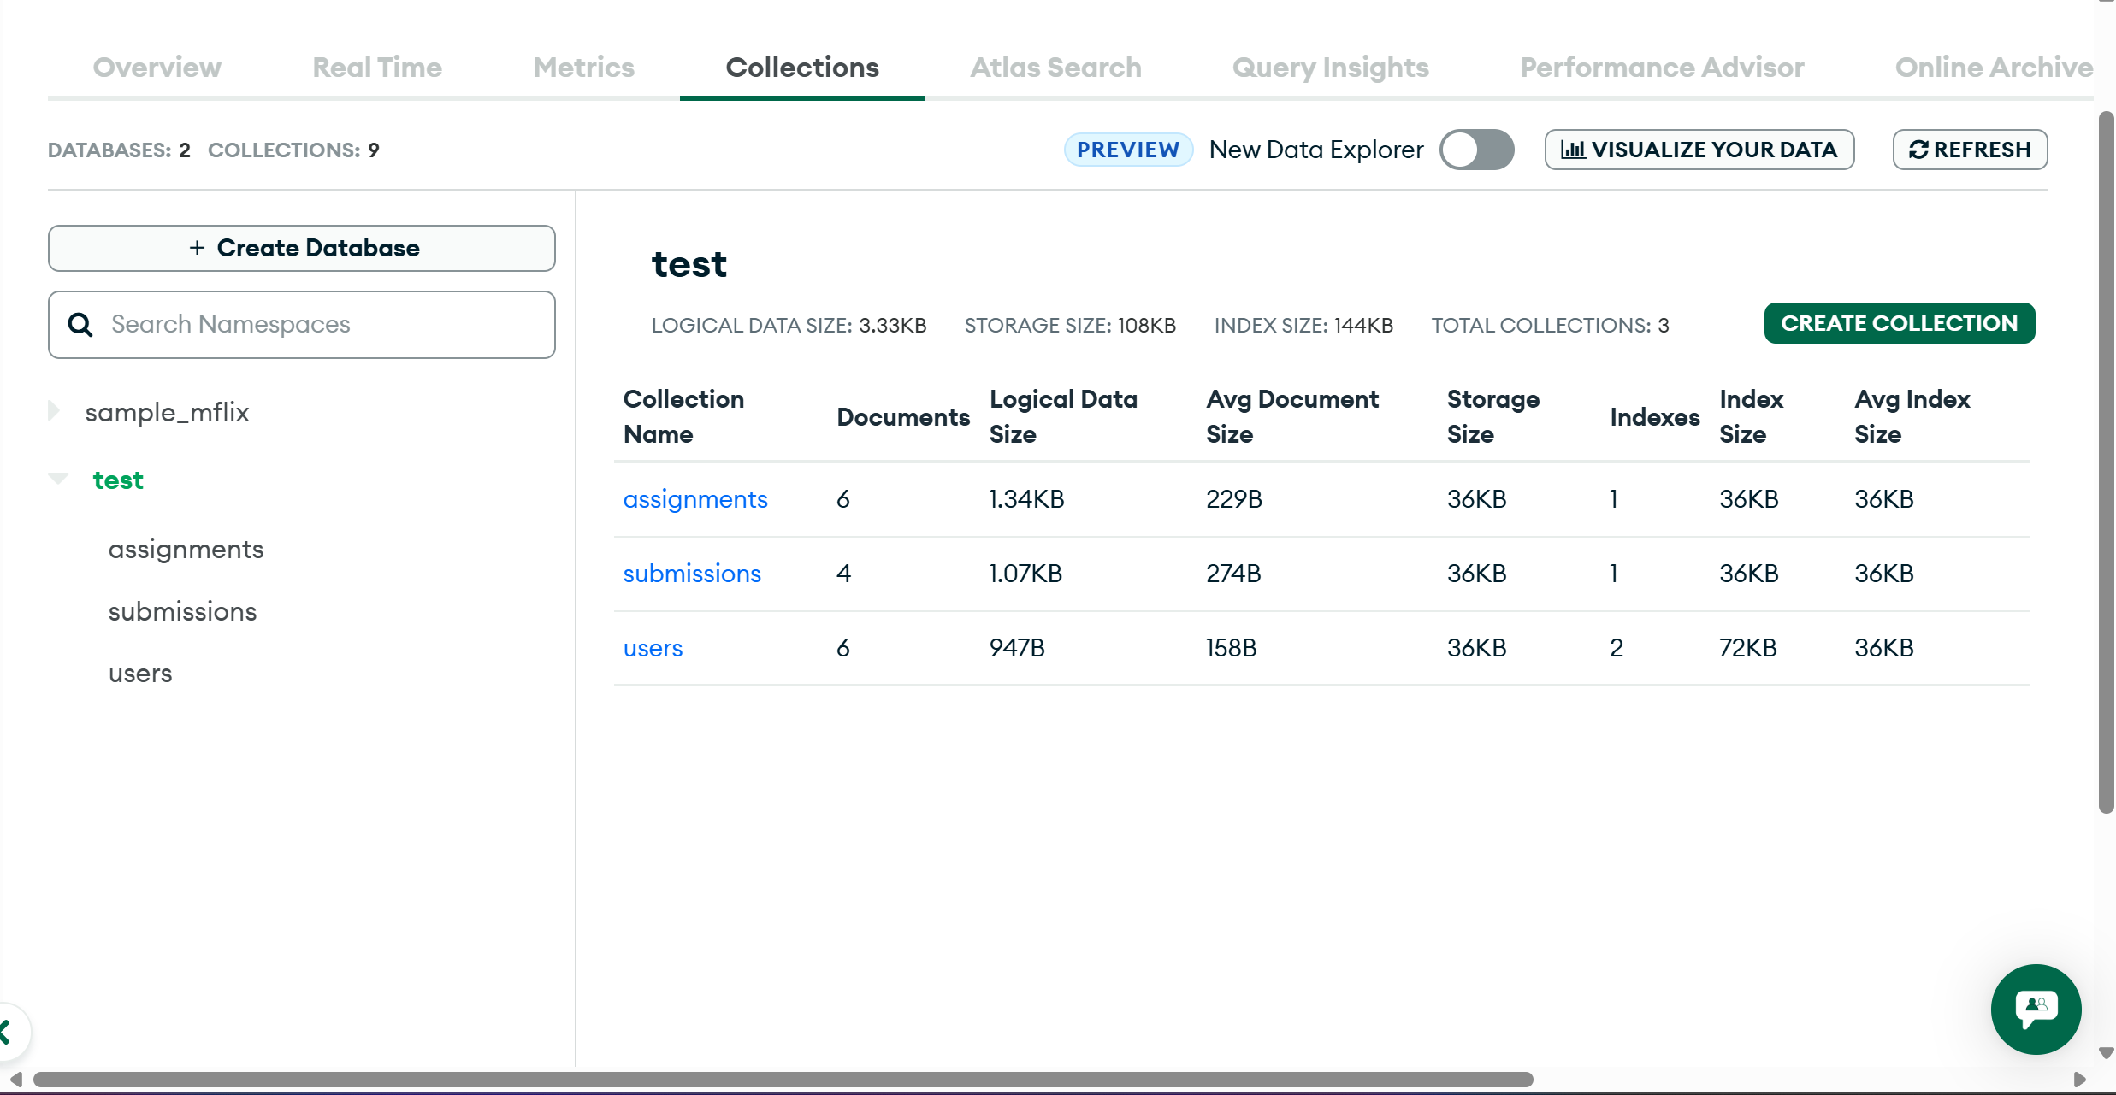Click the bar chart icon in Visualize
The width and height of the screenshot is (2116, 1095).
pyautogui.click(x=1573, y=150)
